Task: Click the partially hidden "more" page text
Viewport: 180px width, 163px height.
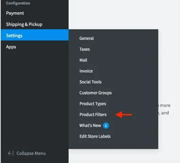Action: pos(165,105)
